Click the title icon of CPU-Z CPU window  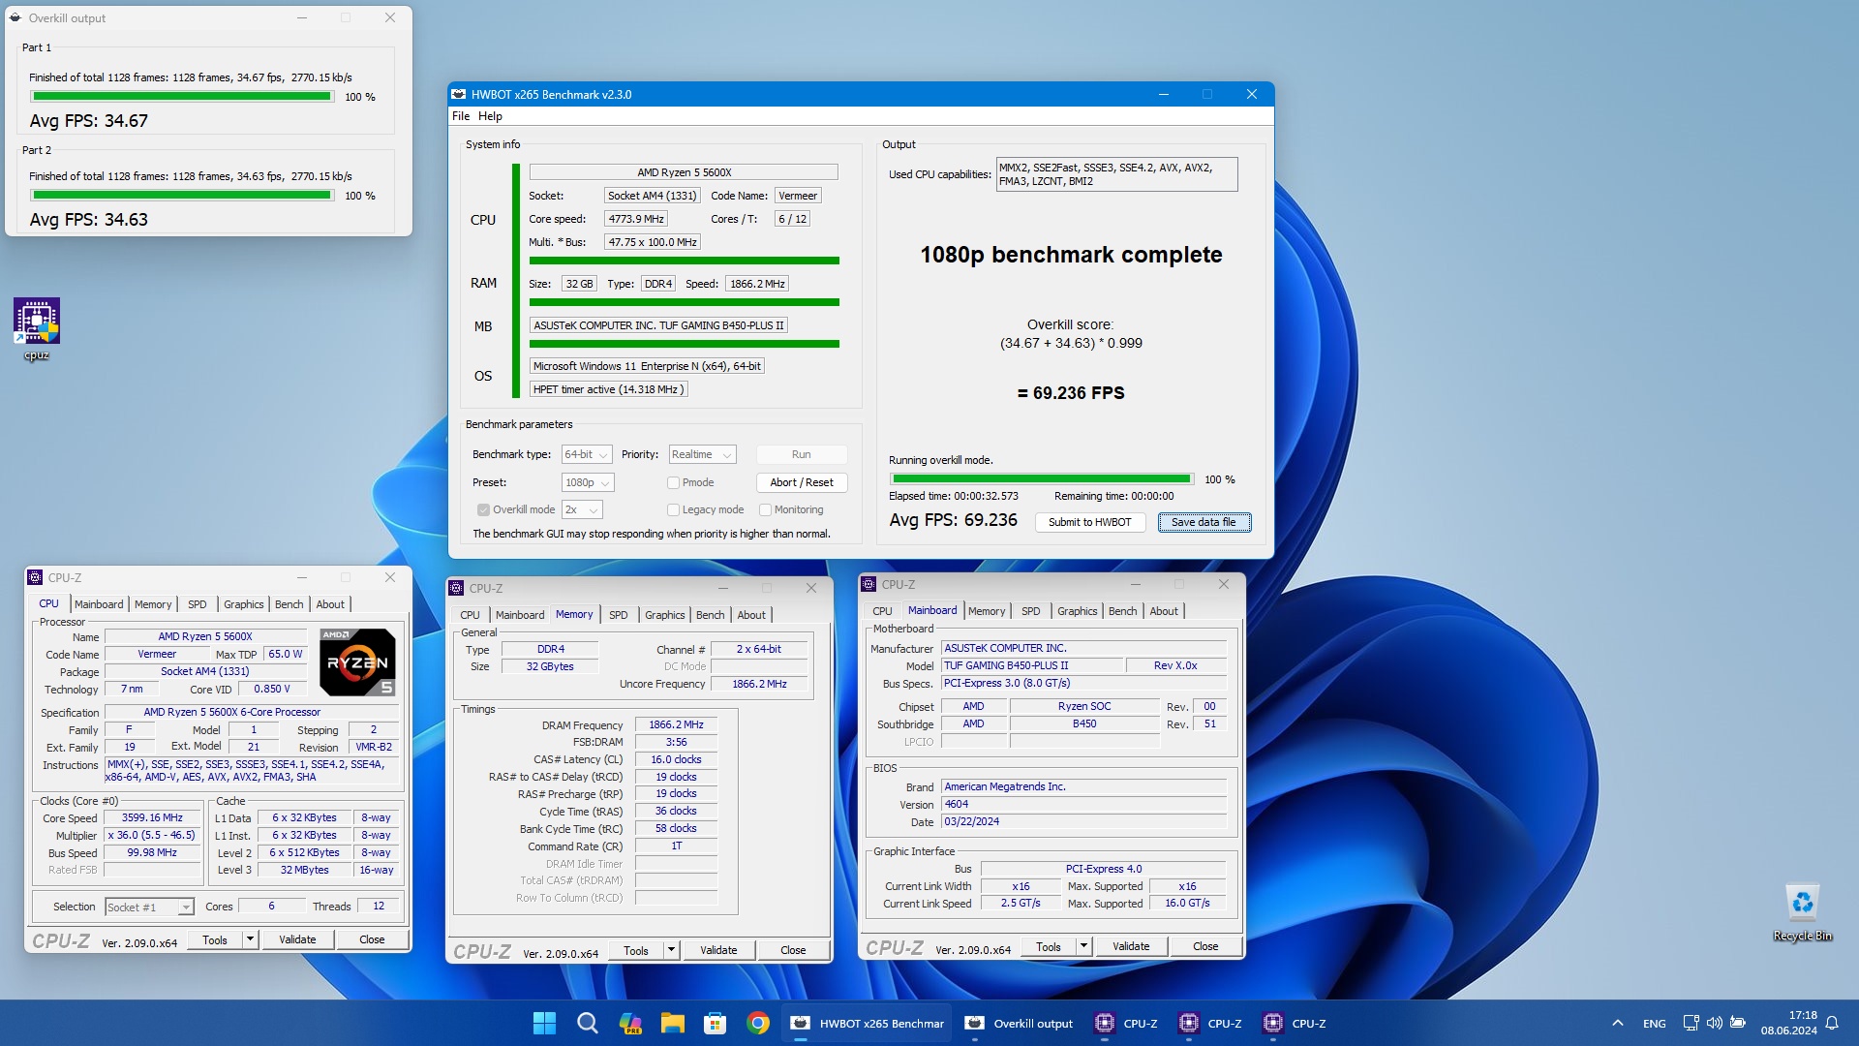point(36,577)
